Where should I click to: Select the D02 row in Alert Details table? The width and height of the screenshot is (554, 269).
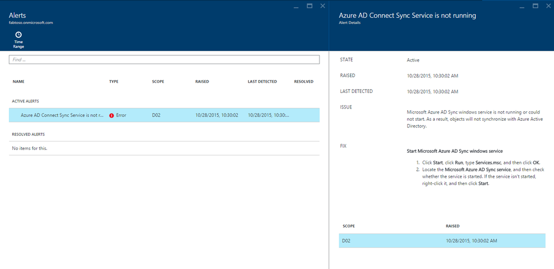pyautogui.click(x=442, y=240)
